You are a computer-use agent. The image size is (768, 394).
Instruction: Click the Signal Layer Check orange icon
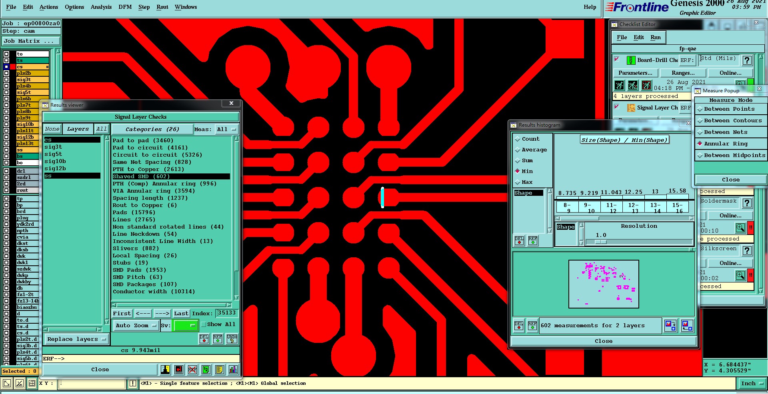(631, 108)
